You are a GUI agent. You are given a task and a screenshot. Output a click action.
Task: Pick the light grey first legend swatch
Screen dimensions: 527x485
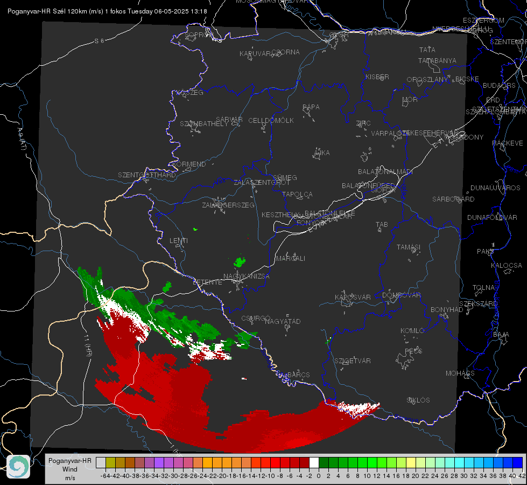(x=101, y=463)
